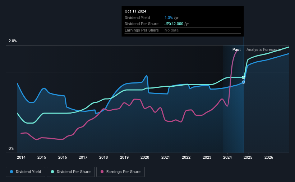Click the 0% y-axis label

pos(11,149)
